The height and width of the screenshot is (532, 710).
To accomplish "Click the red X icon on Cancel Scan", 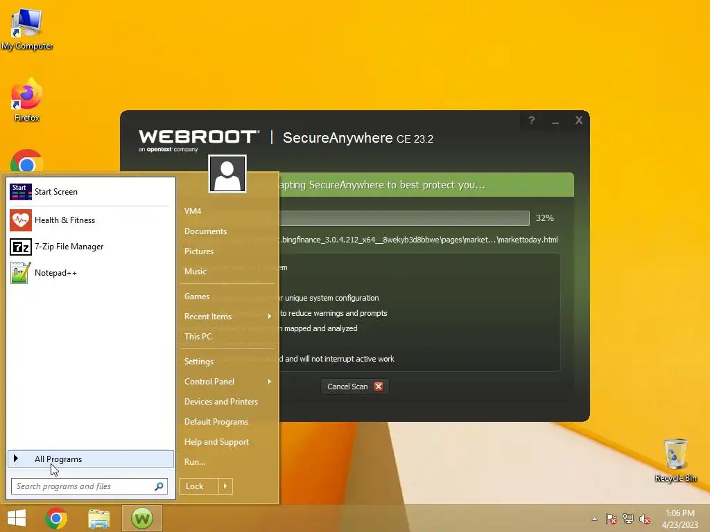I will pyautogui.click(x=379, y=387).
